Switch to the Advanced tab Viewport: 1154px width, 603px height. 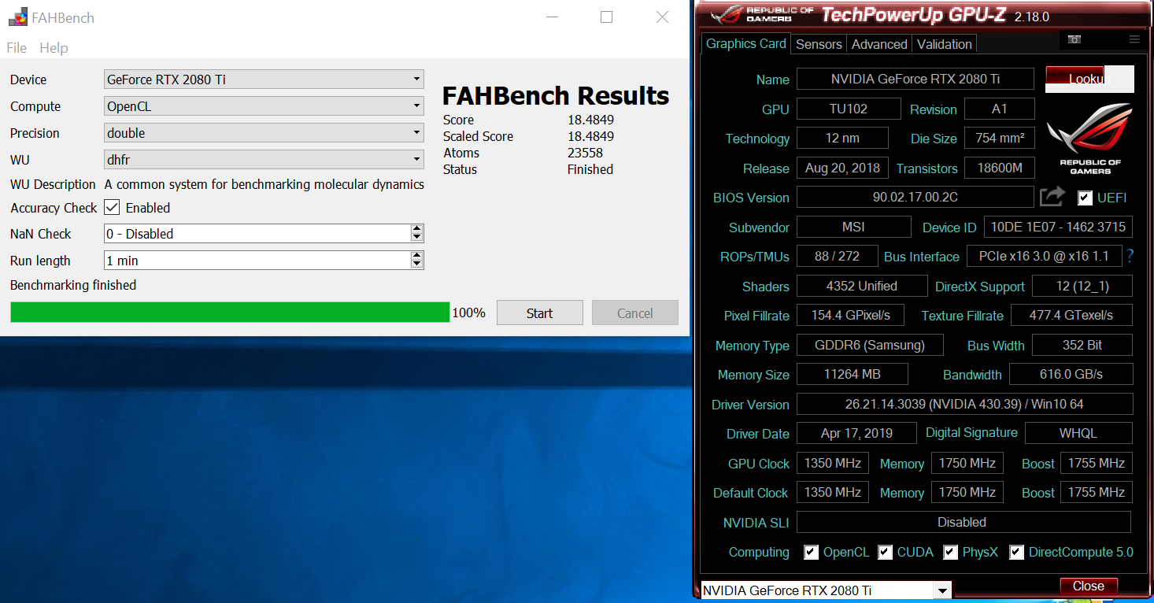879,44
